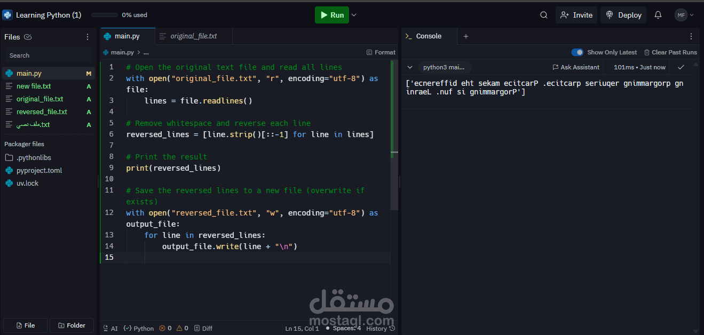704x335 pixels.
Task: Click the Invite button
Action: [x=576, y=15]
